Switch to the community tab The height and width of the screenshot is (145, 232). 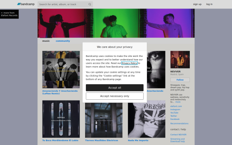63,41
